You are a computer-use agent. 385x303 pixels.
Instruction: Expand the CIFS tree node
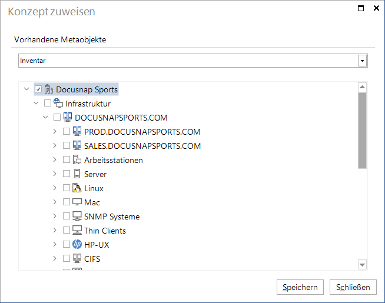coord(55,258)
